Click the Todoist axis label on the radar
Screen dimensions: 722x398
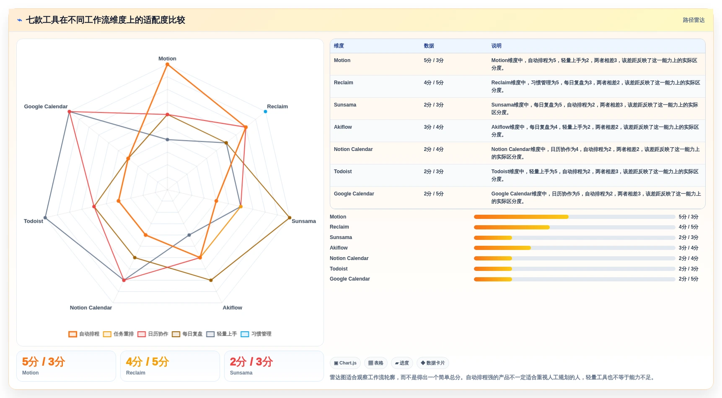(34, 221)
